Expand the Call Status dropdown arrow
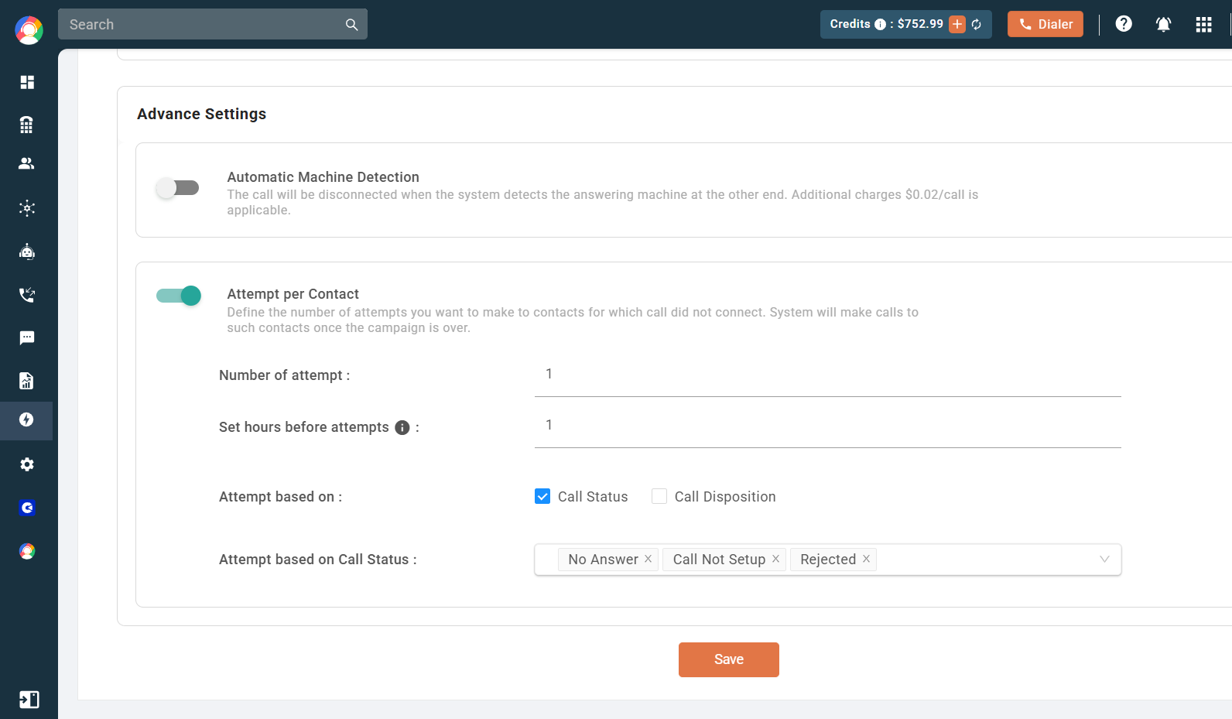Screen dimensions: 1232x719 click(1104, 560)
